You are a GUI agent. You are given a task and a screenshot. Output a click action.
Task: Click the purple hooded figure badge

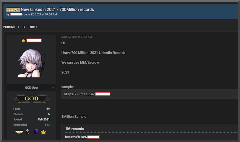[35, 132]
